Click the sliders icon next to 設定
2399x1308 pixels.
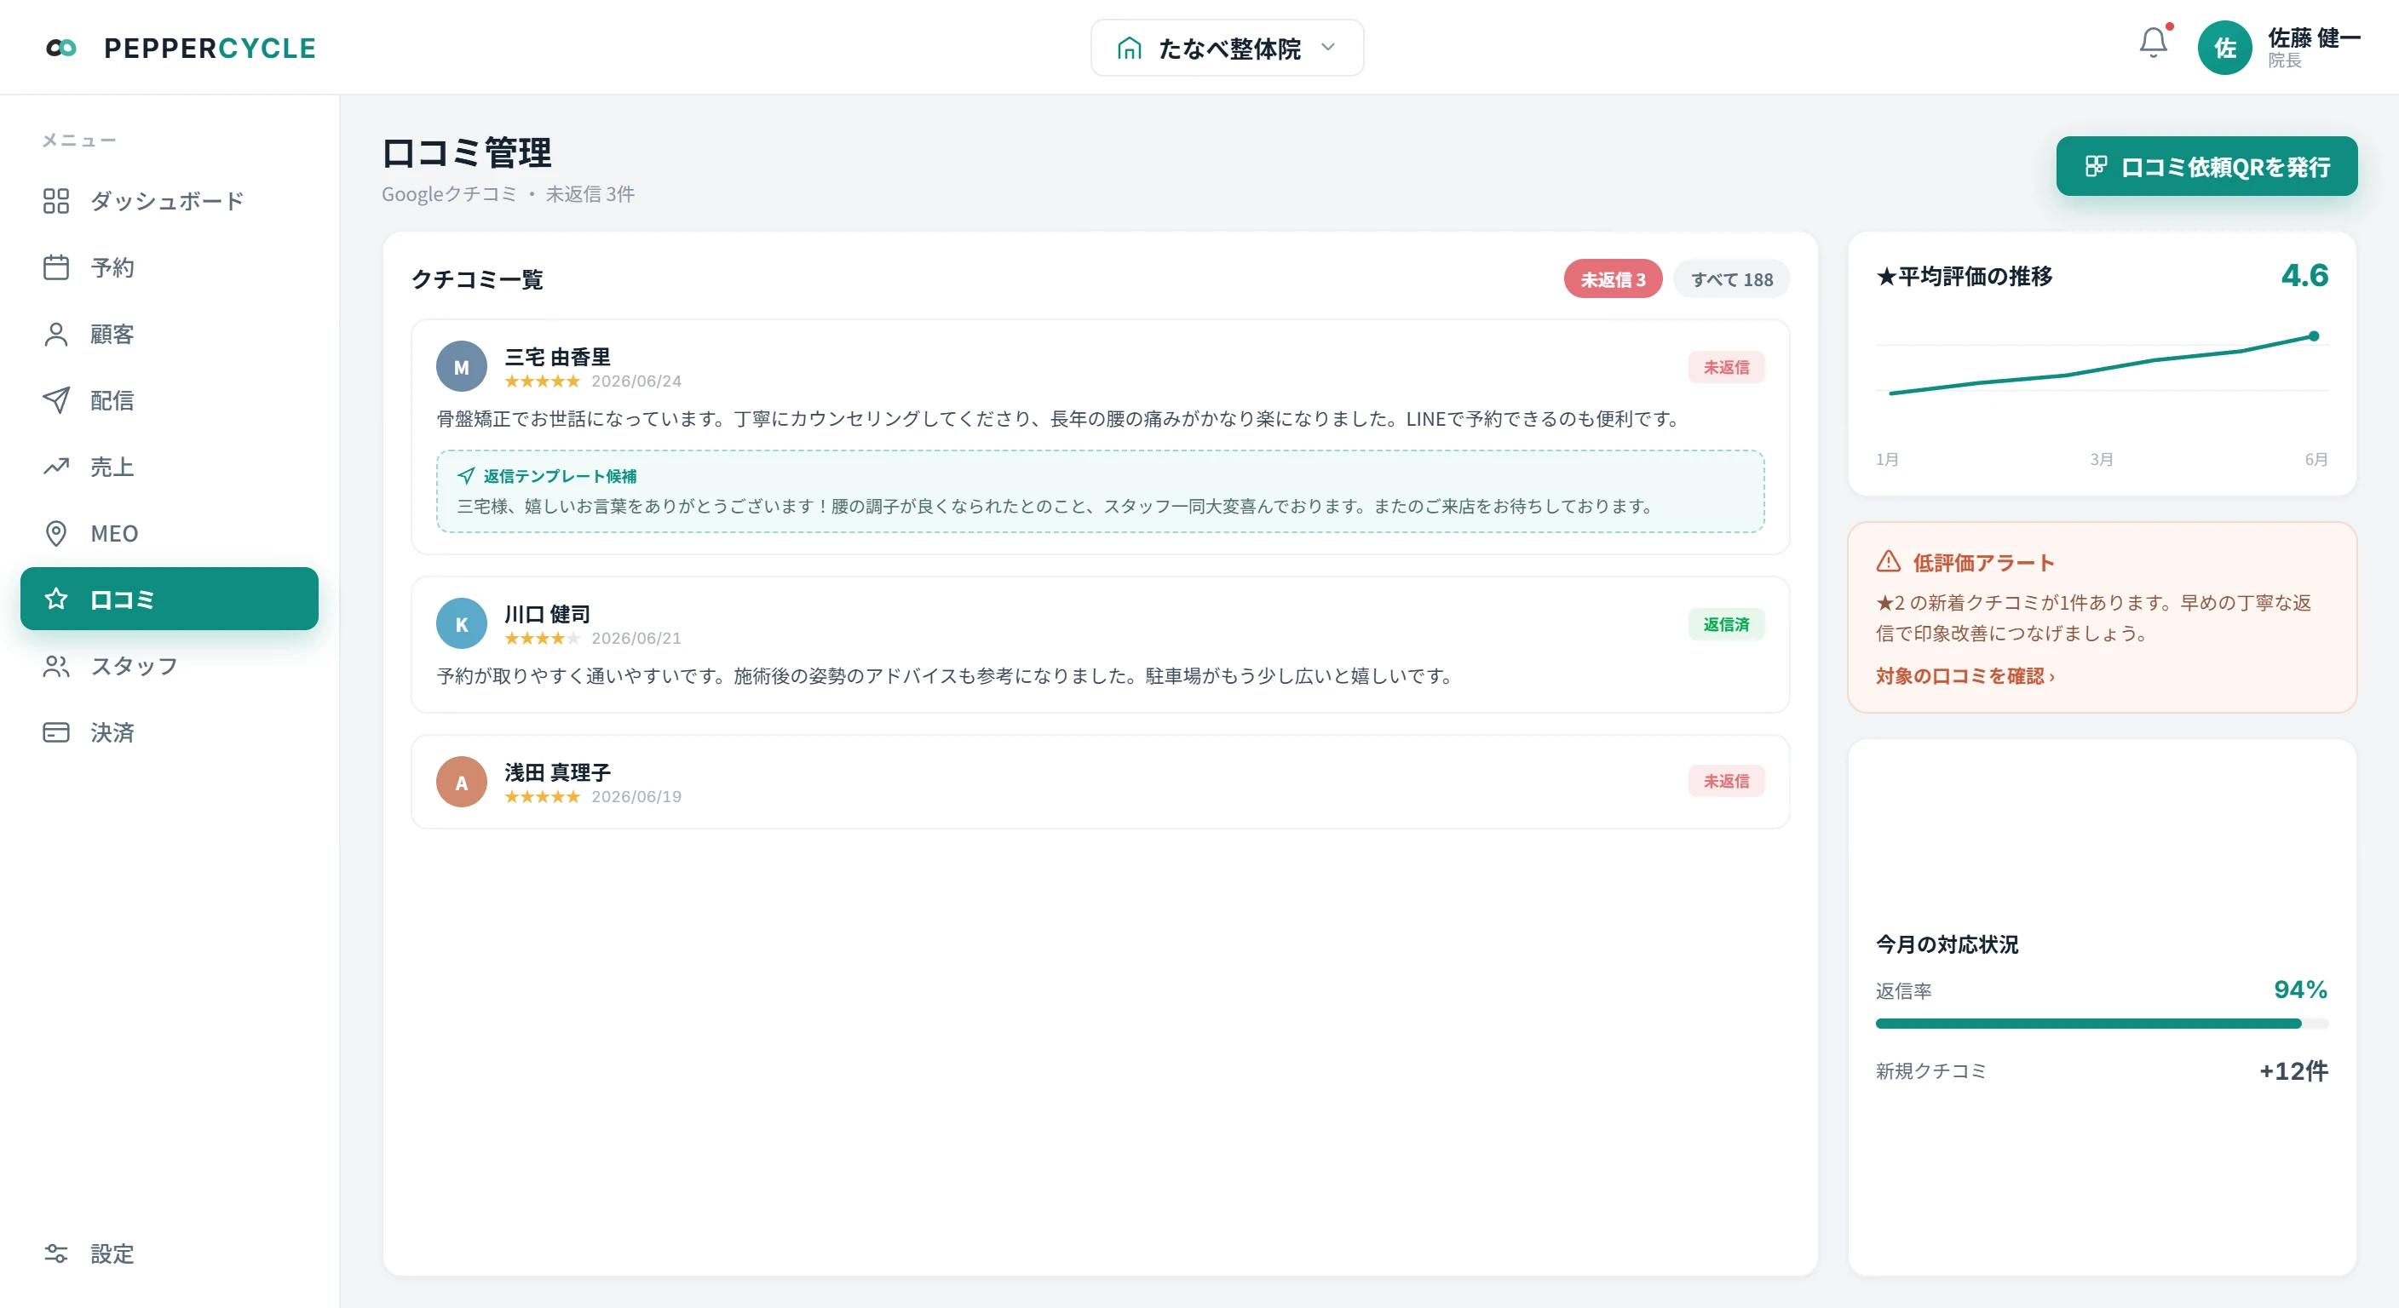(56, 1253)
